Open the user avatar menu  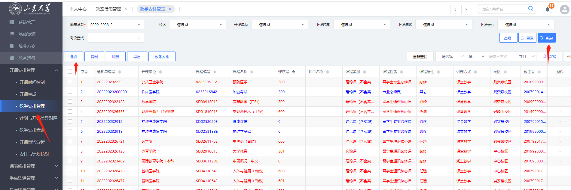(564, 10)
